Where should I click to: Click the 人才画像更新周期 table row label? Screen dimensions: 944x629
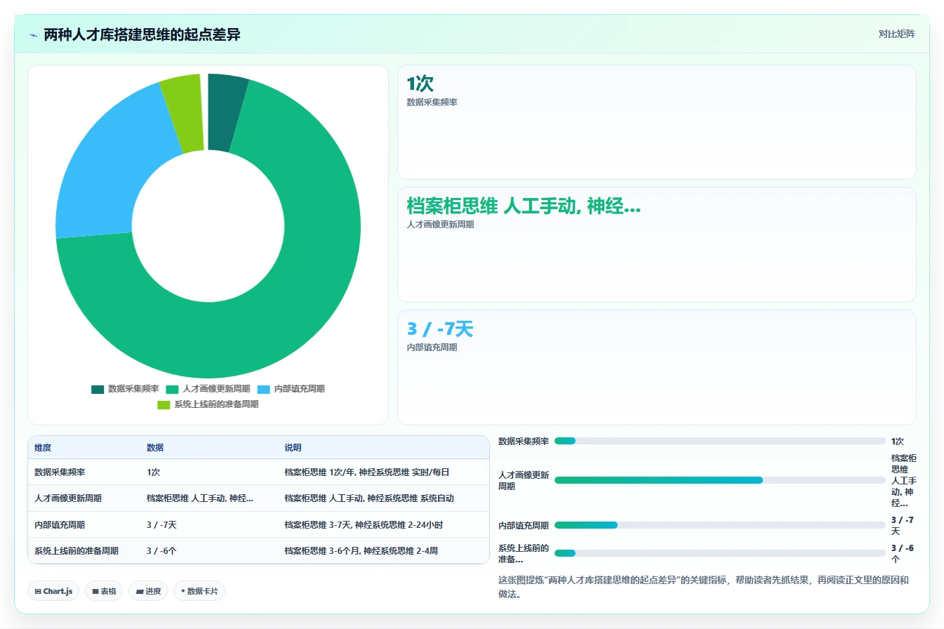68,498
